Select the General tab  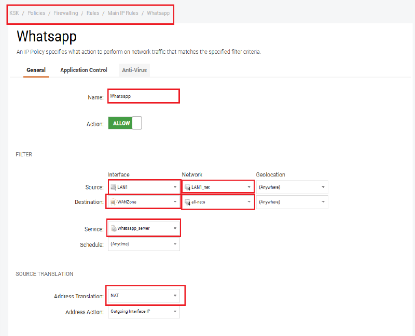pos(36,70)
